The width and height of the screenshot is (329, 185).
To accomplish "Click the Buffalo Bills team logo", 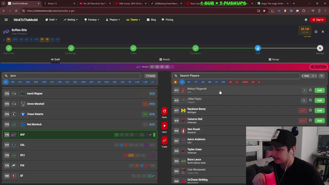I will click(x=6, y=32).
